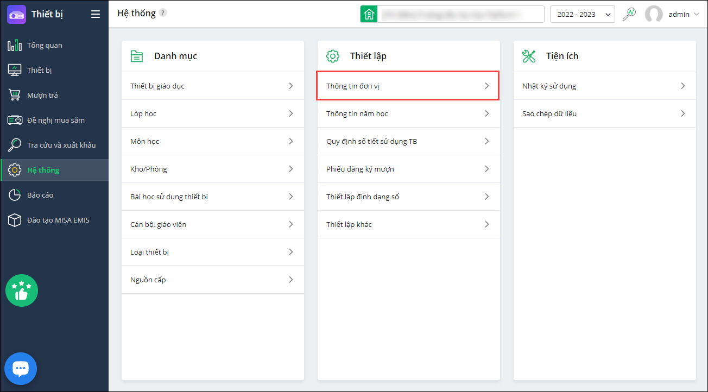Open the Đào tạo MISA EMIS cube icon
The width and height of the screenshot is (708, 392).
[15, 220]
